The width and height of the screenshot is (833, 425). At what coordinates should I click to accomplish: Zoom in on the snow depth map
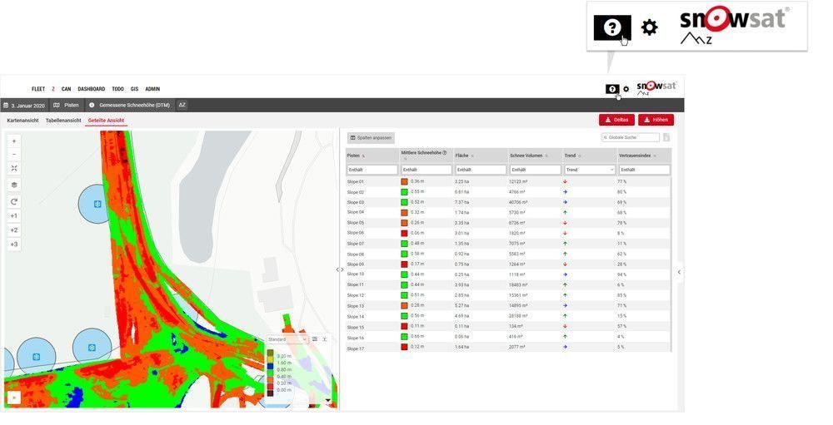point(14,141)
